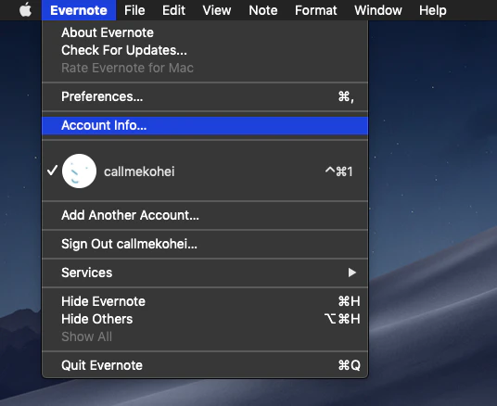Choose Hide Evernote
This screenshot has width=497, height=406.
pyautogui.click(x=205, y=301)
